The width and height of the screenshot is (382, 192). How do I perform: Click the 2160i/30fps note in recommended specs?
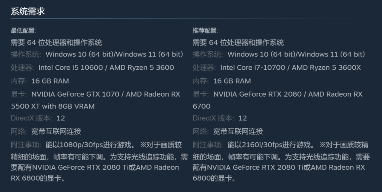point(263,145)
